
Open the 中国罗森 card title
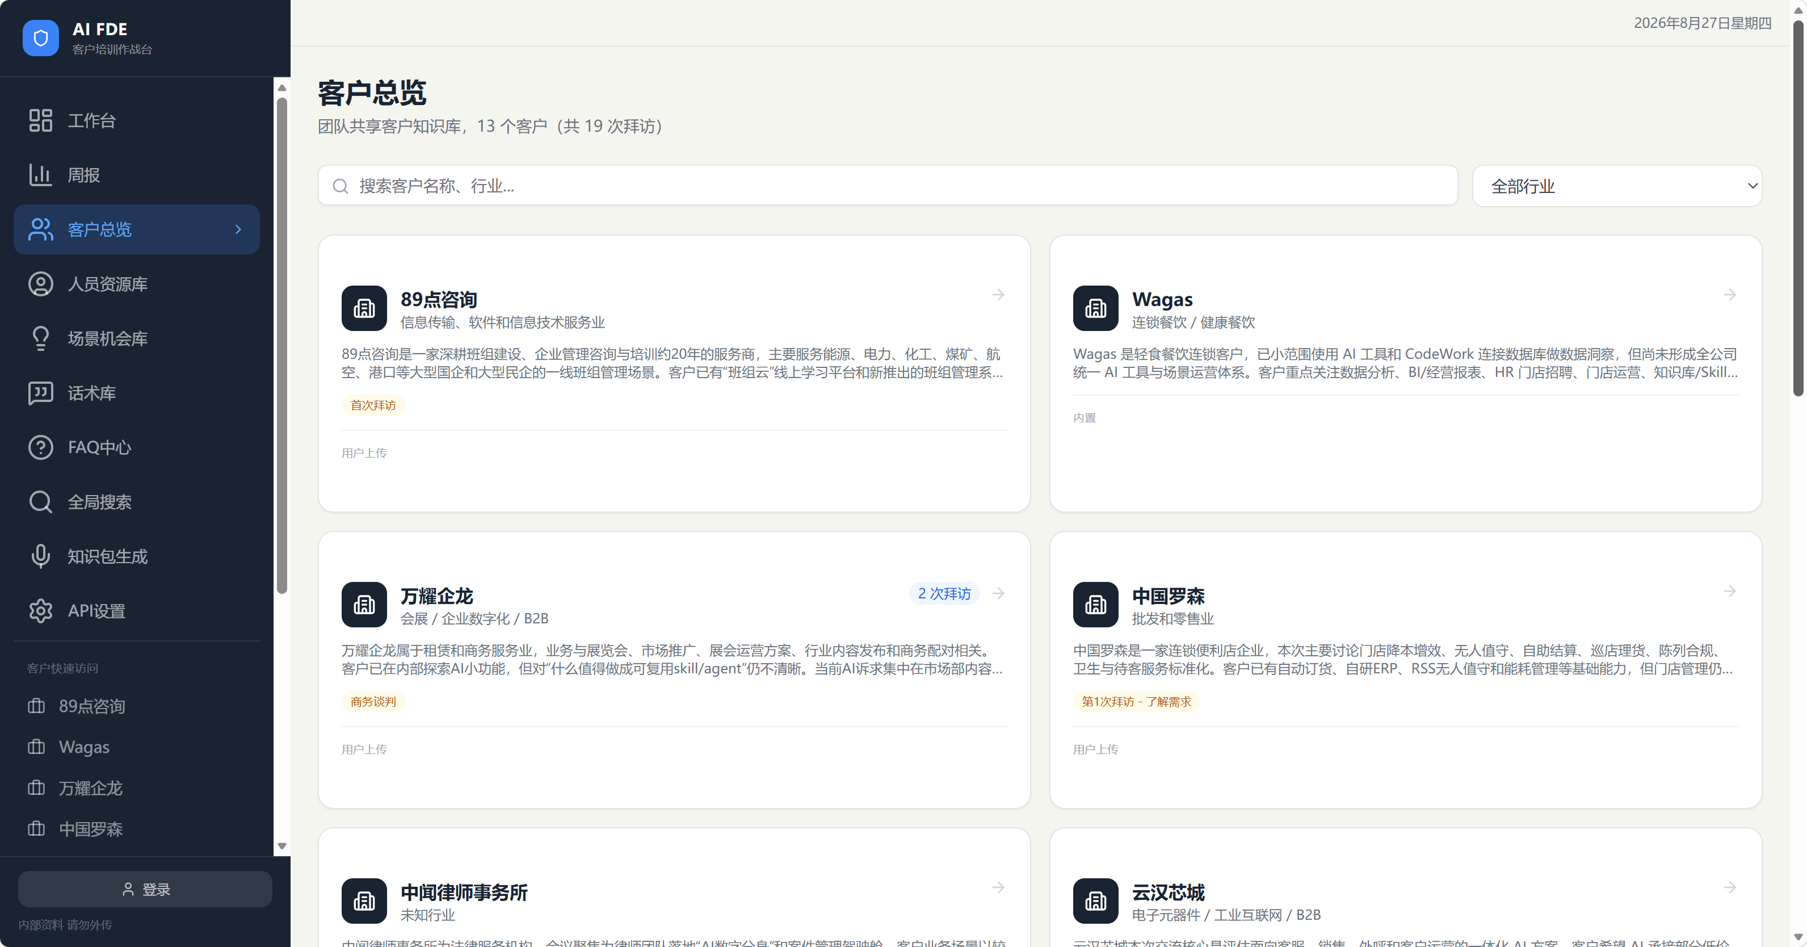[1168, 596]
